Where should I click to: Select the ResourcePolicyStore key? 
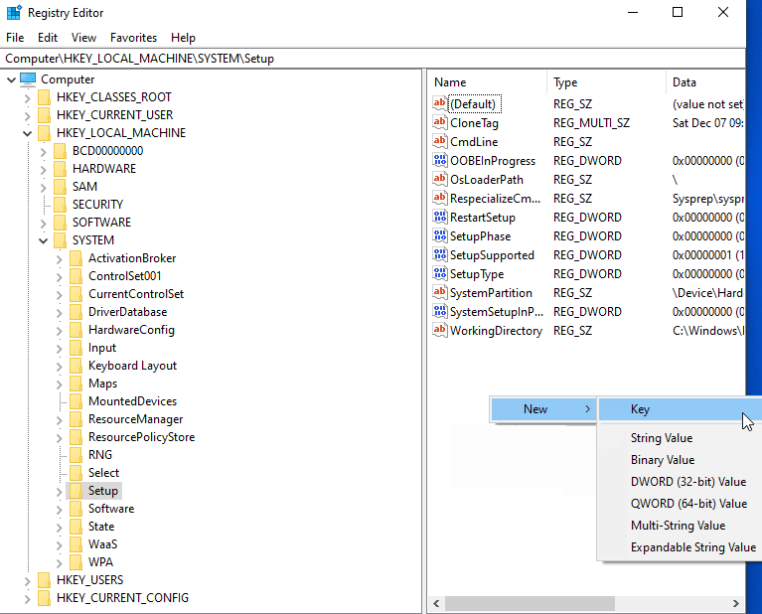pos(141,437)
